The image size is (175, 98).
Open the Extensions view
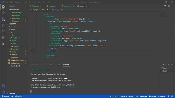pyautogui.click(x=3, y=32)
